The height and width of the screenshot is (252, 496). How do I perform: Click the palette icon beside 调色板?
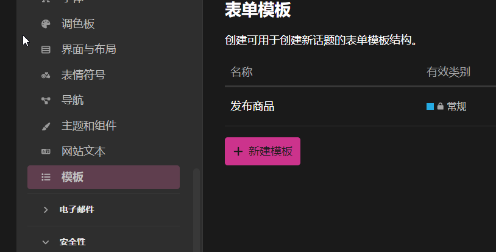click(x=46, y=24)
